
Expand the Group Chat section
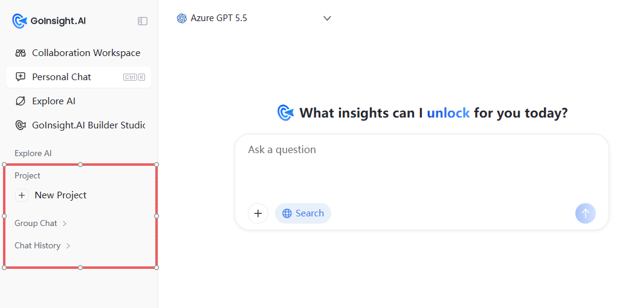tap(40, 223)
